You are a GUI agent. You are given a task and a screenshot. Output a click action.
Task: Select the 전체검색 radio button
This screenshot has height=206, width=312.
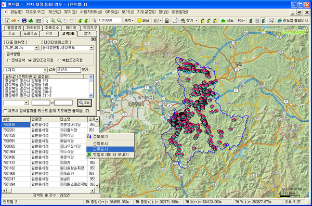click(x=8, y=60)
